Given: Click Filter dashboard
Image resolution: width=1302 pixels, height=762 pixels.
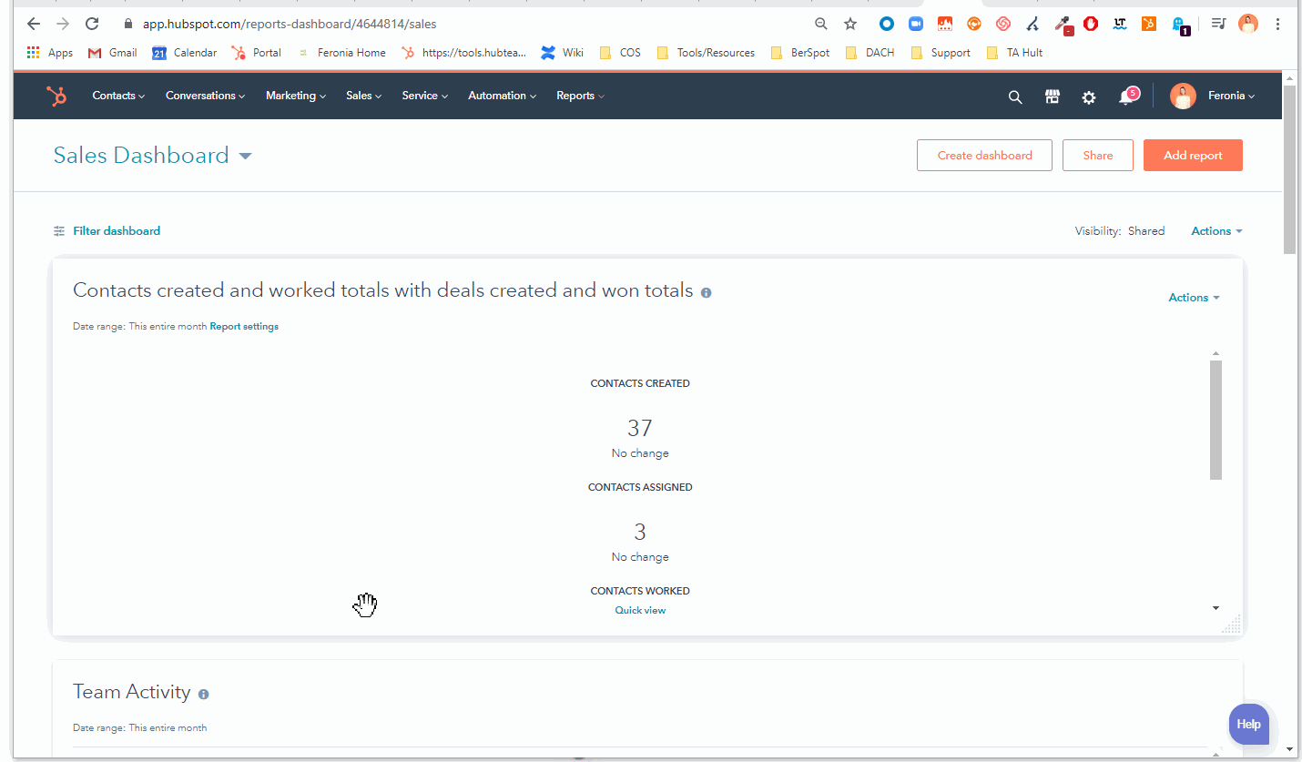Looking at the screenshot, I should (x=117, y=231).
